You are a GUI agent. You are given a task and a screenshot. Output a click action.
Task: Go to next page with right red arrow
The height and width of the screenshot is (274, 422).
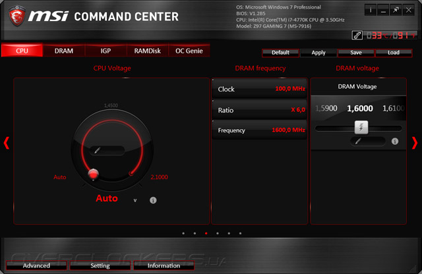coord(415,143)
